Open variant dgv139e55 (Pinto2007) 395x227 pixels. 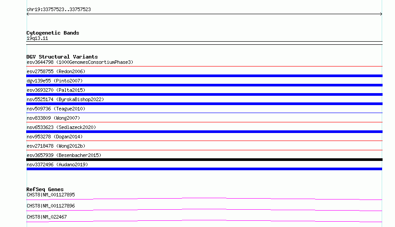click(x=55, y=81)
